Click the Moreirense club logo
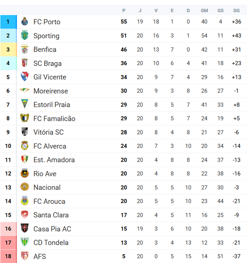247x263 pixels. point(24,91)
